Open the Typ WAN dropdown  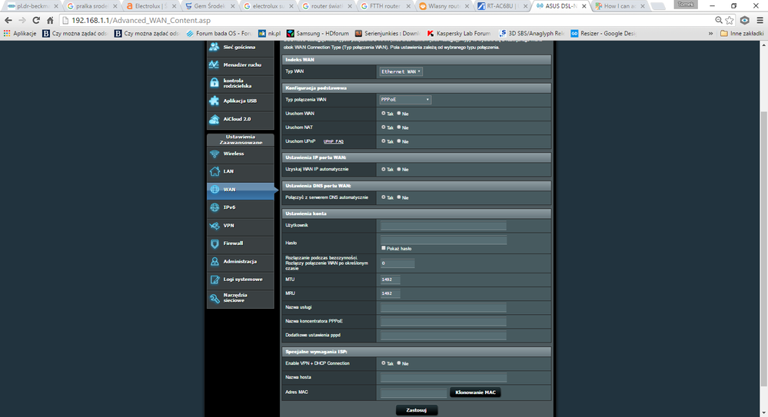[401, 71]
